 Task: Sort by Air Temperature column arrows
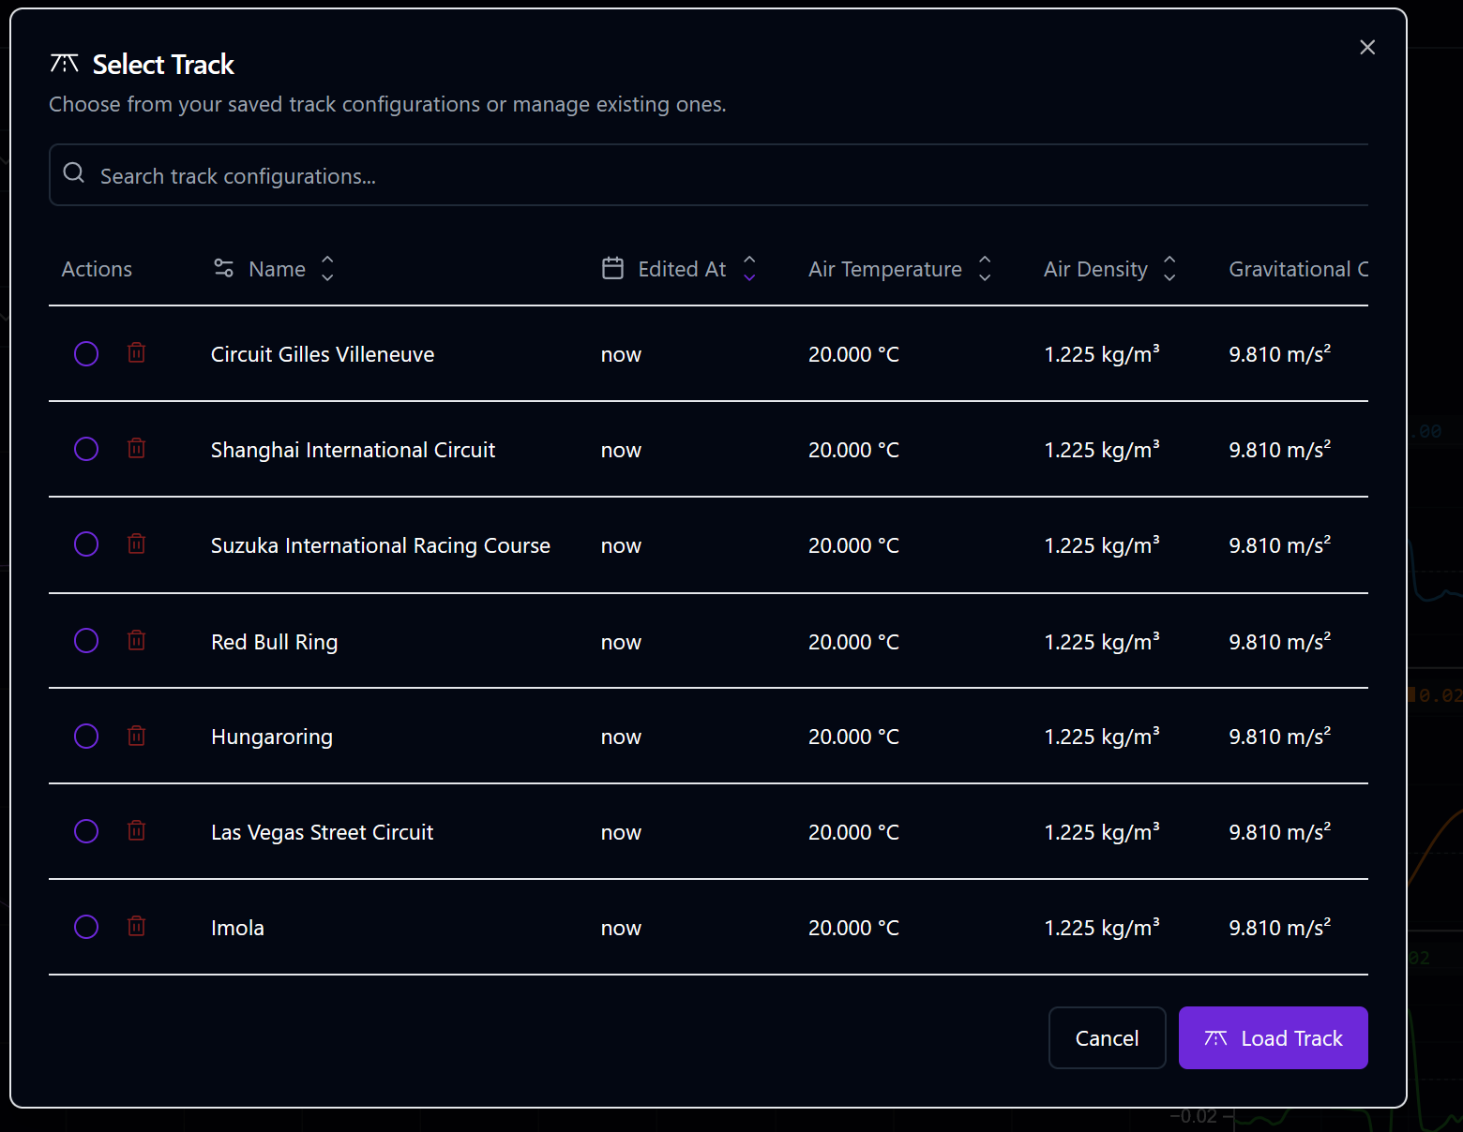[985, 269]
